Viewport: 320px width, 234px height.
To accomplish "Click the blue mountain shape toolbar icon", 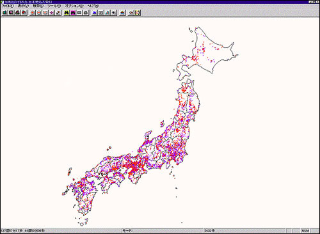I will (94, 13).
